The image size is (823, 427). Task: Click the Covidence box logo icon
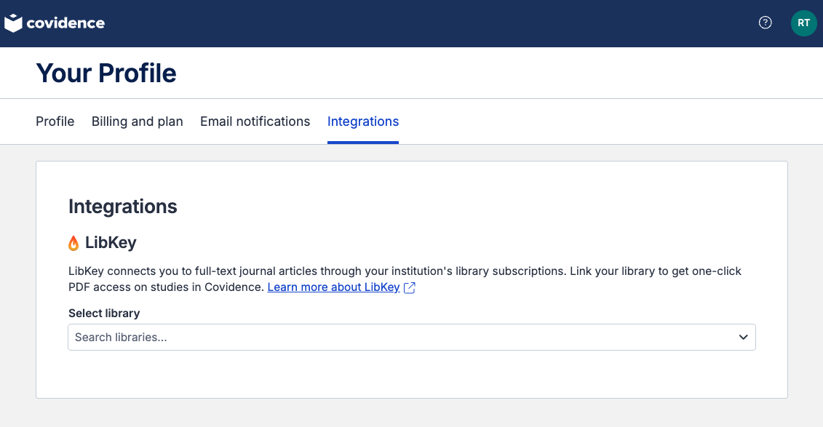[x=13, y=23]
